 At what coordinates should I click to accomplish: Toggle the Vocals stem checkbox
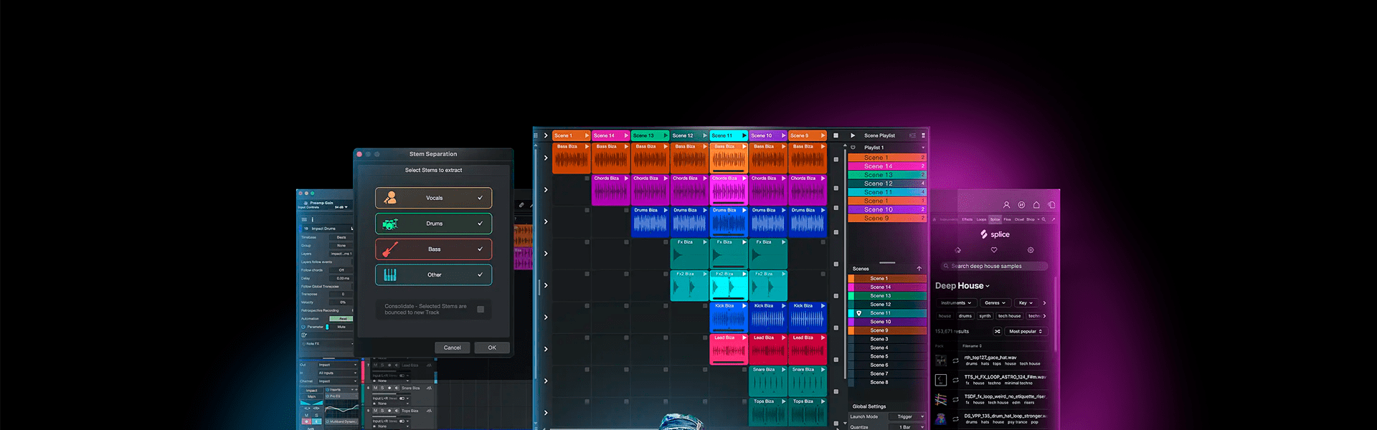pyautogui.click(x=481, y=198)
